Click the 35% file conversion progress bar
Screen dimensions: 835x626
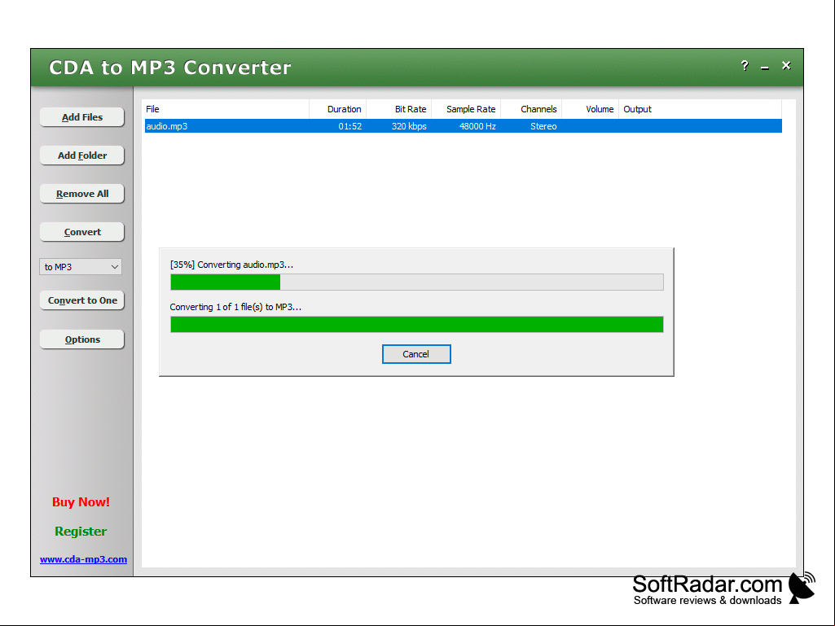[417, 282]
